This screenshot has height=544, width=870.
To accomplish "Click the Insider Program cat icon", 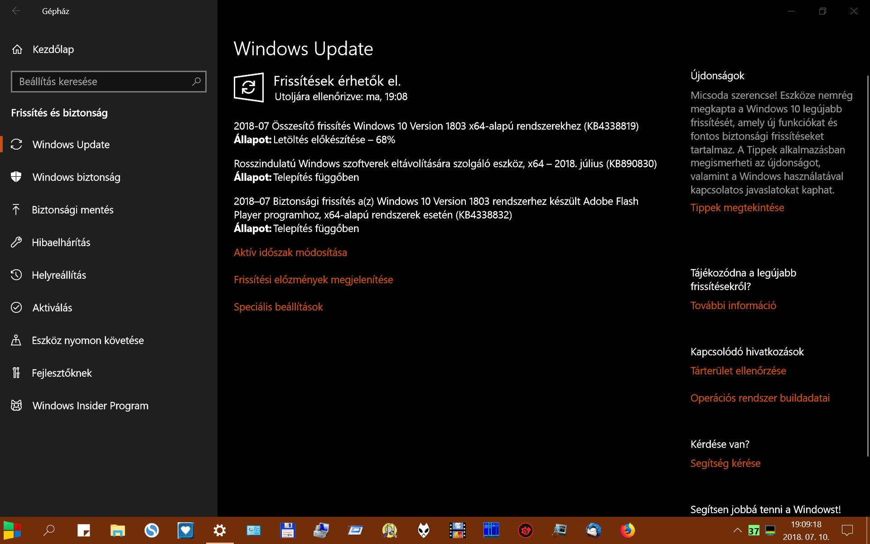I will point(16,405).
